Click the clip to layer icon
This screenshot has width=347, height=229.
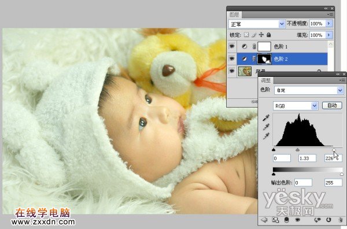click(286, 220)
